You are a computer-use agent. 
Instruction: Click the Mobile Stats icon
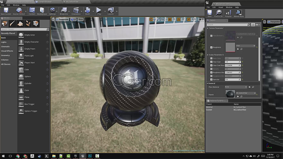[239, 13]
